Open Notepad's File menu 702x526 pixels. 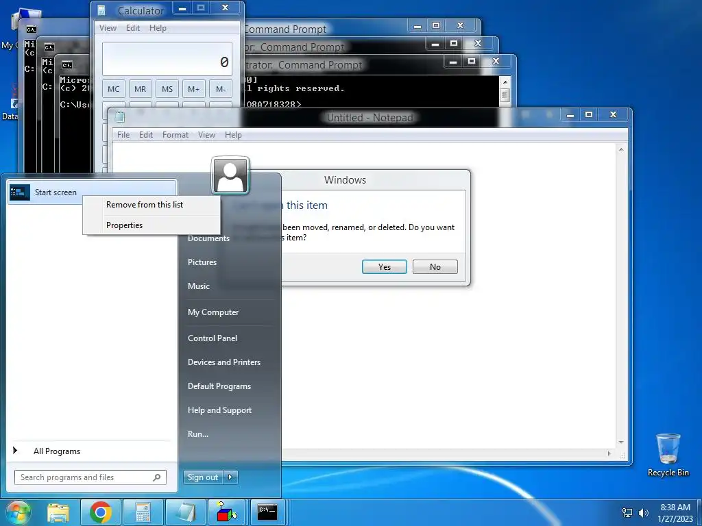[x=123, y=135]
